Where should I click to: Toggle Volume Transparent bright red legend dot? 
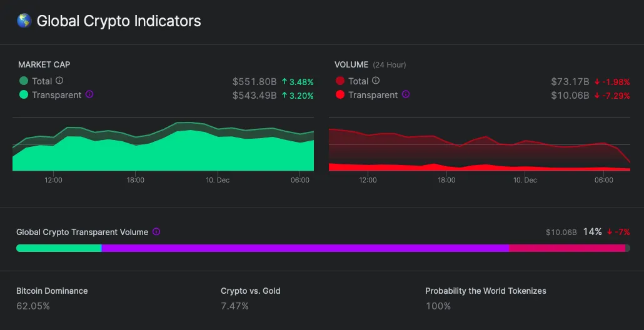tap(340, 95)
